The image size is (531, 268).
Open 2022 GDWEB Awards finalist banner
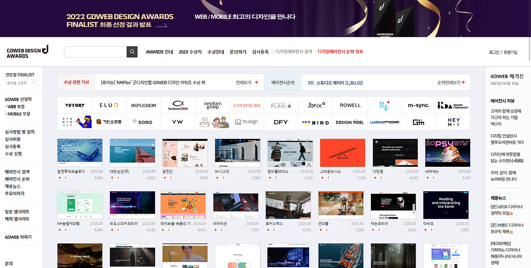click(x=265, y=18)
